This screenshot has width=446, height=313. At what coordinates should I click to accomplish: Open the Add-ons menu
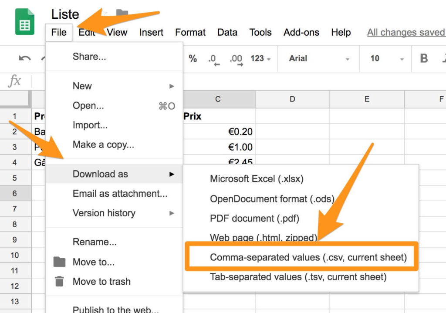[301, 32]
